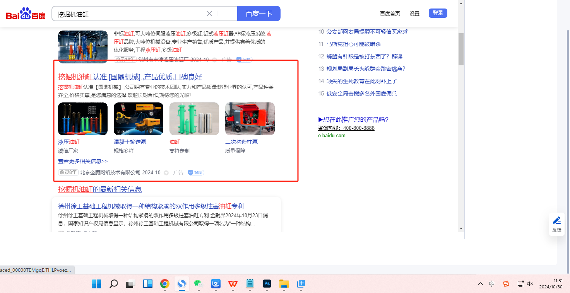
Task: Click the 登录 login button
Action: [x=438, y=13]
